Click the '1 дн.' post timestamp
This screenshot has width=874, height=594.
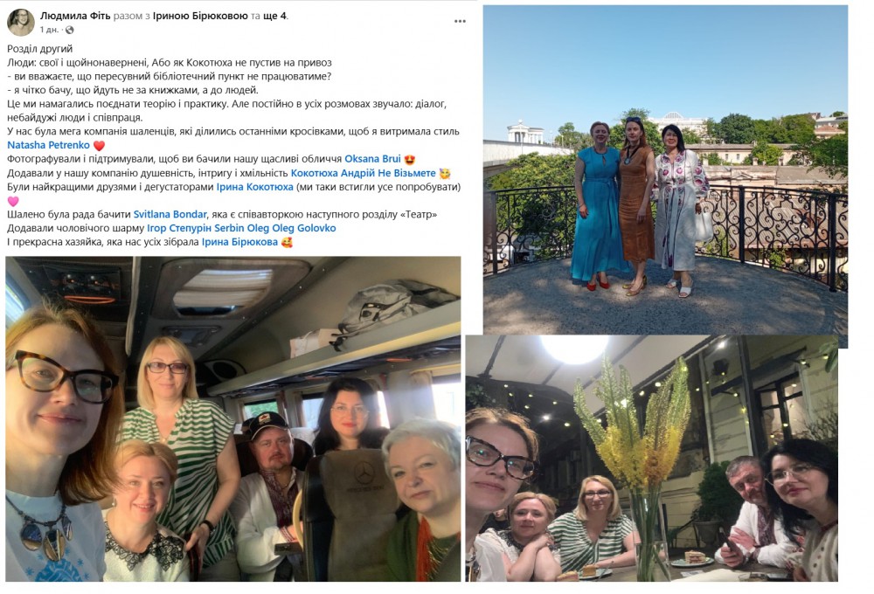click(x=49, y=30)
